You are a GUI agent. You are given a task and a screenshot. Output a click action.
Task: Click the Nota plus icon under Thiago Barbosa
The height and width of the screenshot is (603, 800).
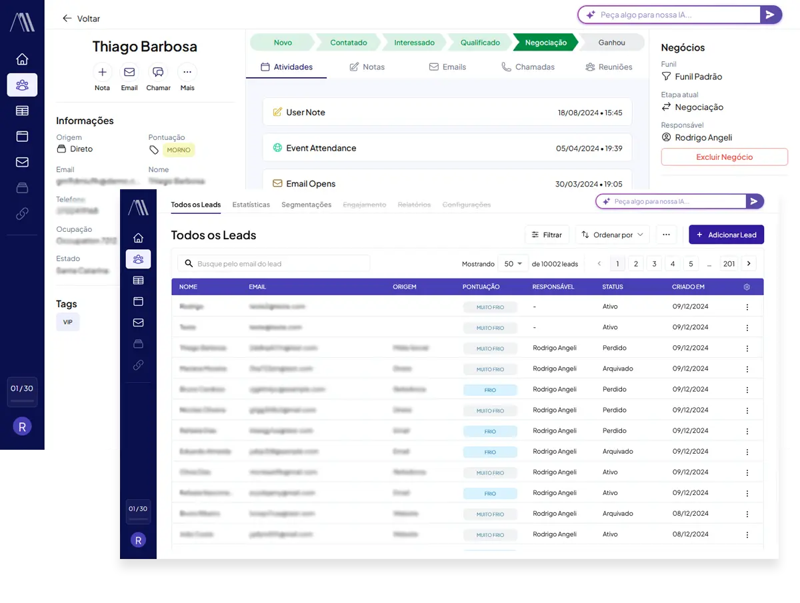(102, 72)
